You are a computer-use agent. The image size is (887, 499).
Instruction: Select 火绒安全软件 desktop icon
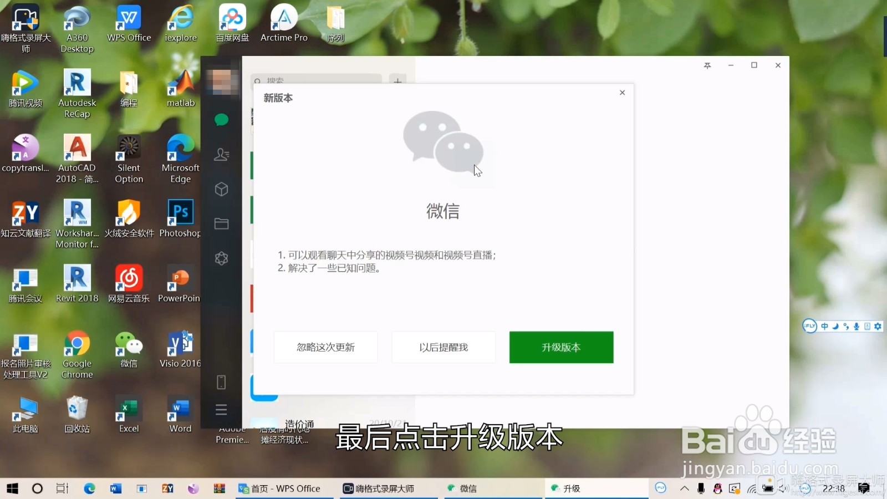pyautogui.click(x=129, y=220)
